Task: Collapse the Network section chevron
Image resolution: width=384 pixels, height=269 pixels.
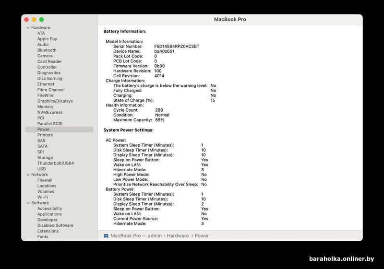Action: coord(28,175)
